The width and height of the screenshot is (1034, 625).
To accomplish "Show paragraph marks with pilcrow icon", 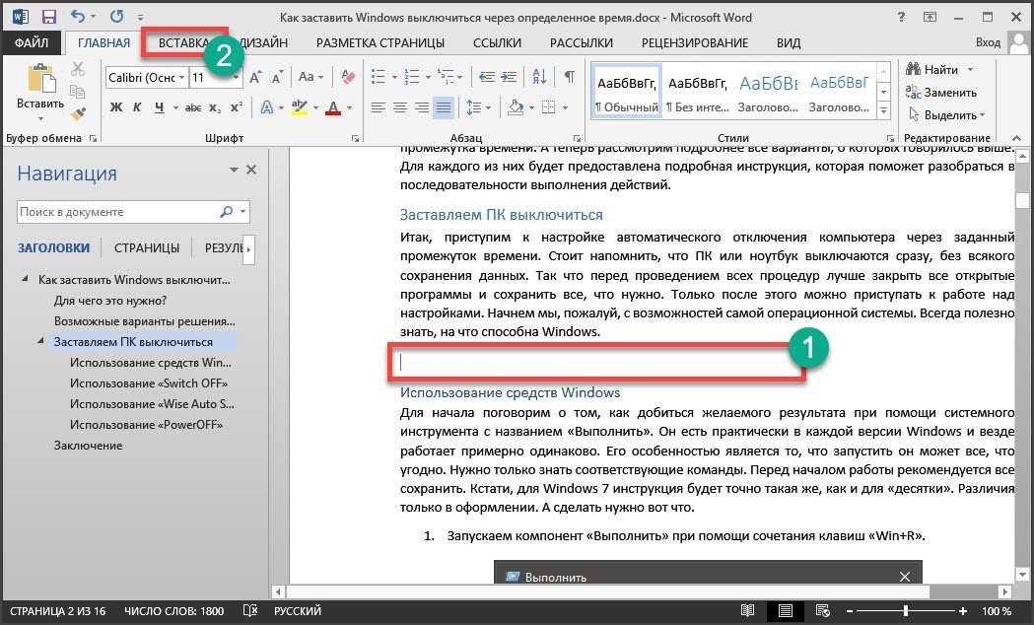I will point(569,77).
